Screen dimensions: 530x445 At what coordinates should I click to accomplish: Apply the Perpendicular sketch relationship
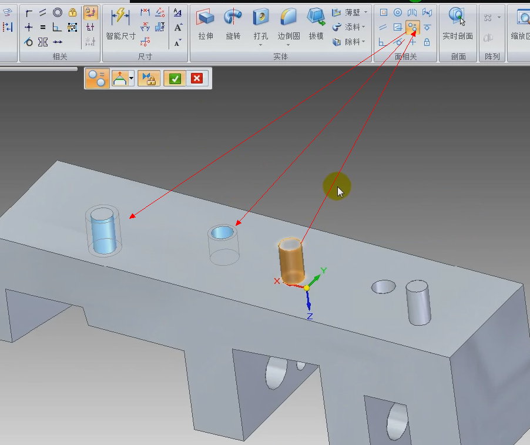click(x=57, y=27)
